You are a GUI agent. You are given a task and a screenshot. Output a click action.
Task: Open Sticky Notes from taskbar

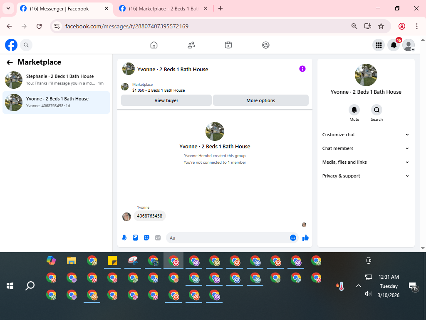point(112,260)
